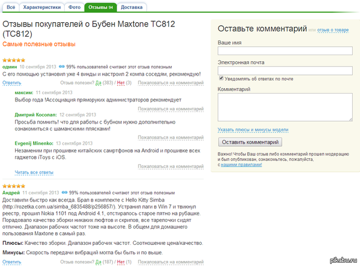This screenshot has height=267, width=360.
Task: Click the star rating on Андрей's review
Action: point(14,185)
